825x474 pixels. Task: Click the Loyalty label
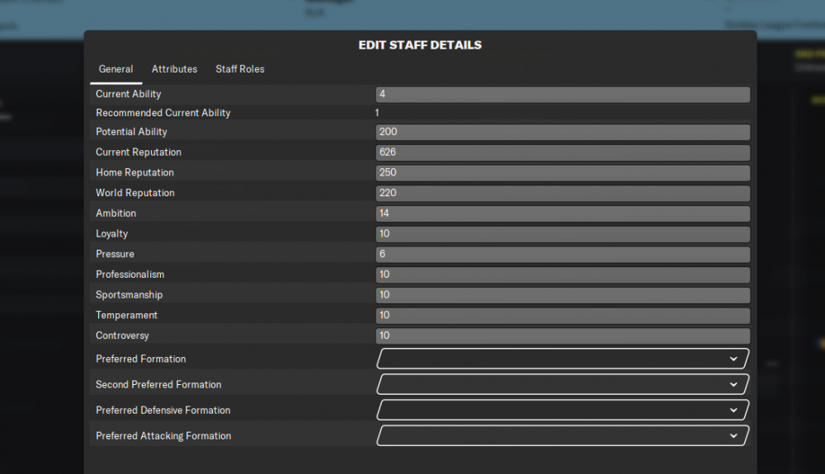point(111,234)
